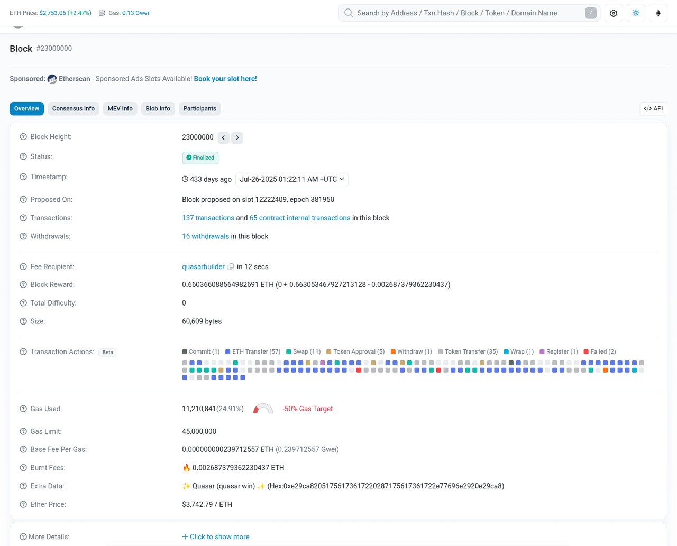Click the help icon beside Transaction Actions

23,352
